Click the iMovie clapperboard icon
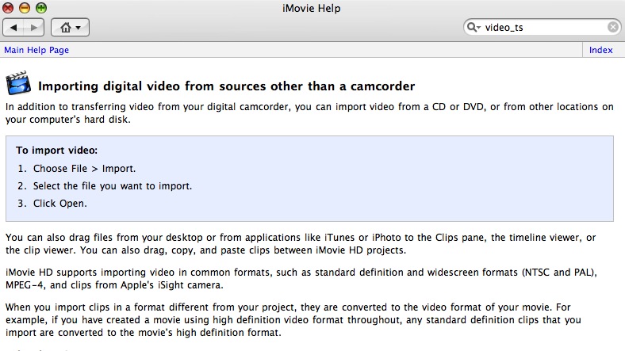The width and height of the screenshot is (625, 351). [18, 83]
